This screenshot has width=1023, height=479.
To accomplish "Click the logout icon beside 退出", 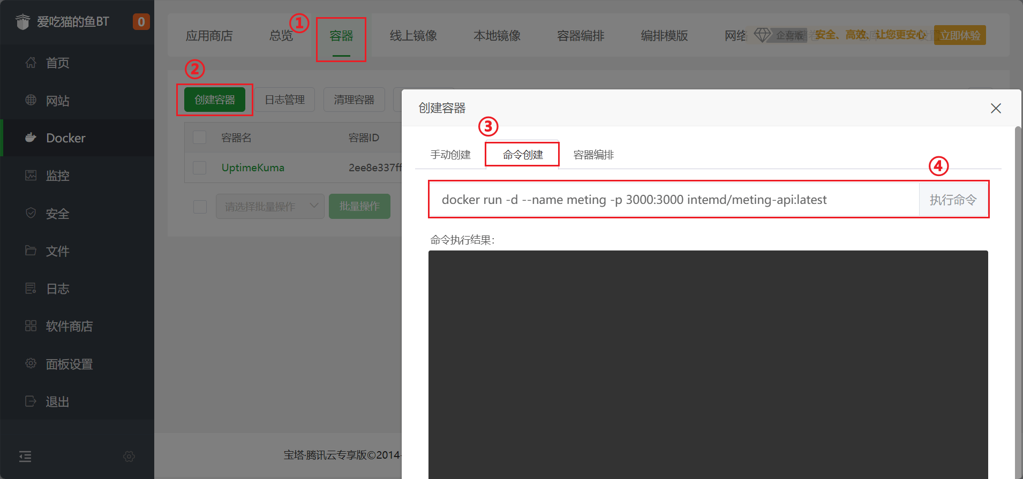I will tap(31, 401).
